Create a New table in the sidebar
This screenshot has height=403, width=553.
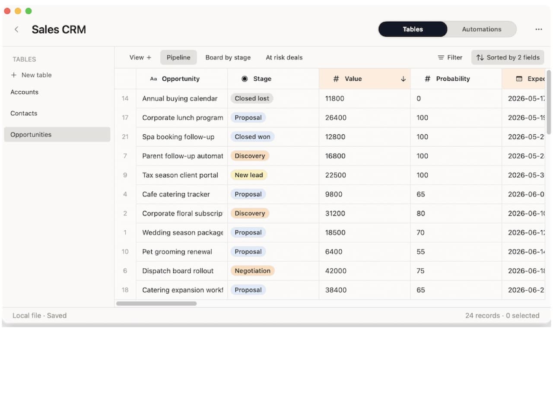click(x=31, y=75)
